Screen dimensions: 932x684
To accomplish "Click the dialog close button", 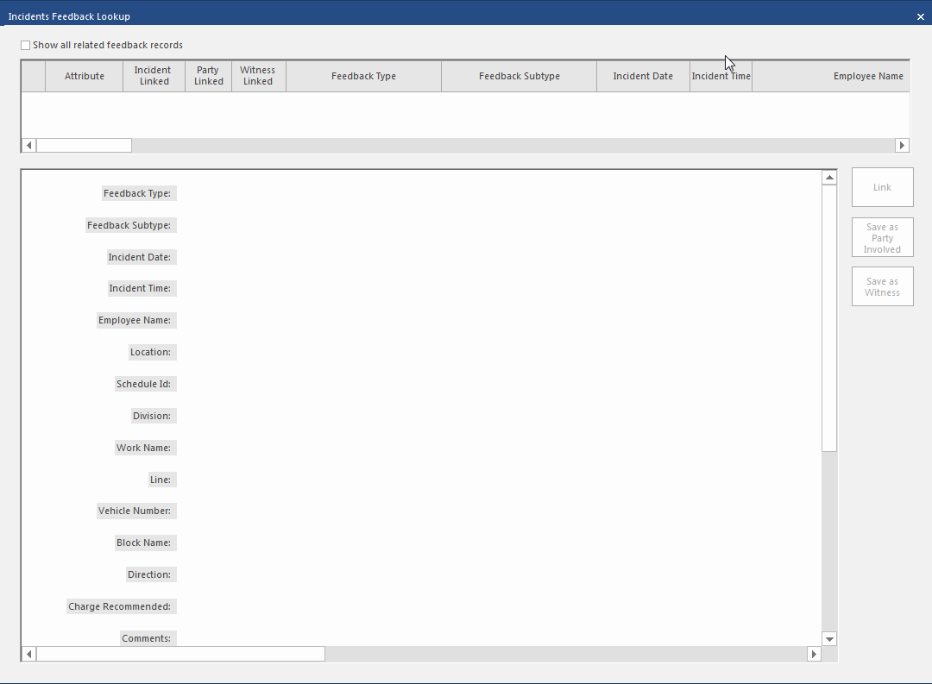I will click(920, 16).
